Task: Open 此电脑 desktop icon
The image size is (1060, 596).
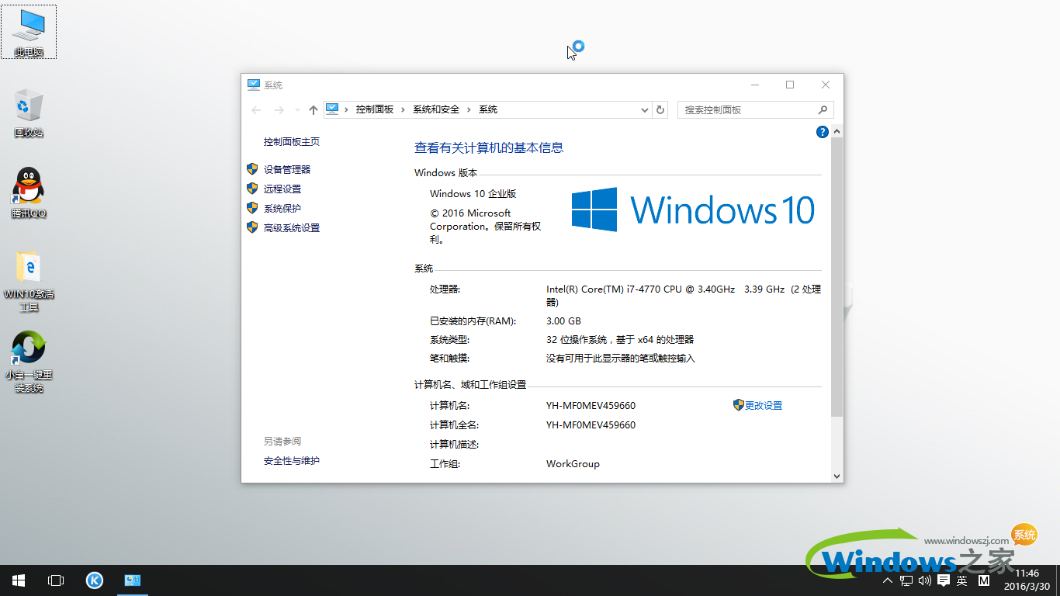Action: tap(29, 29)
